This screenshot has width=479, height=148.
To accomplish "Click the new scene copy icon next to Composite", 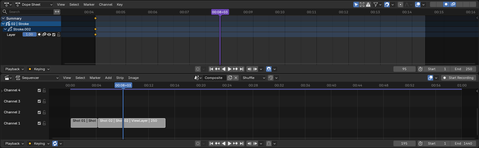I will coord(230,78).
